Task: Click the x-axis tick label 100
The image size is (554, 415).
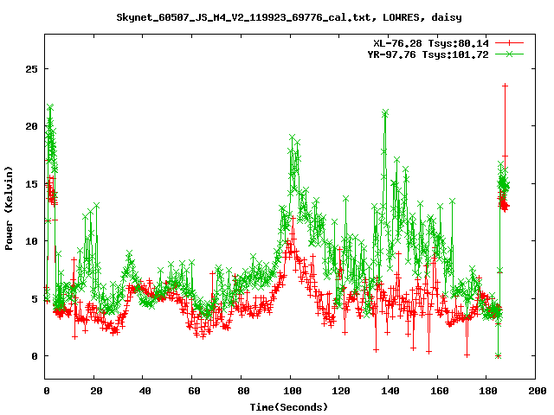Action: click(293, 391)
